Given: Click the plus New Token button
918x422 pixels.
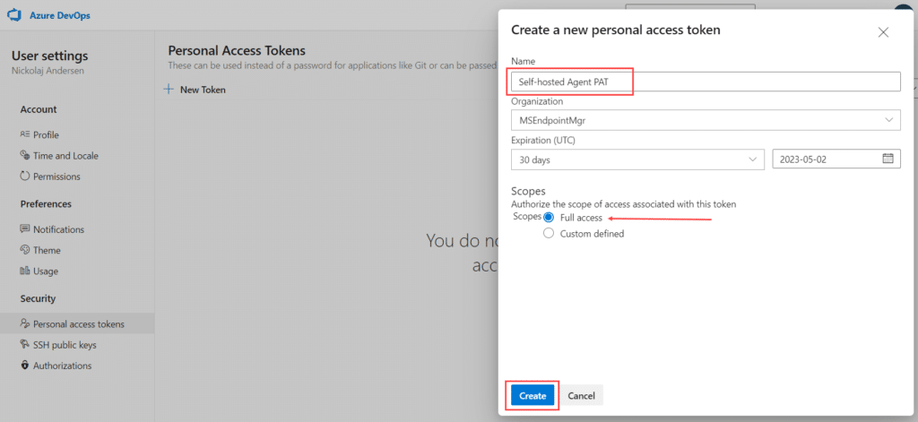Looking at the screenshot, I should pyautogui.click(x=195, y=90).
